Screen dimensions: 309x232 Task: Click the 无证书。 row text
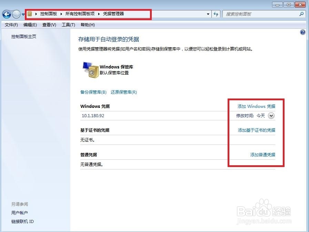click(88, 140)
